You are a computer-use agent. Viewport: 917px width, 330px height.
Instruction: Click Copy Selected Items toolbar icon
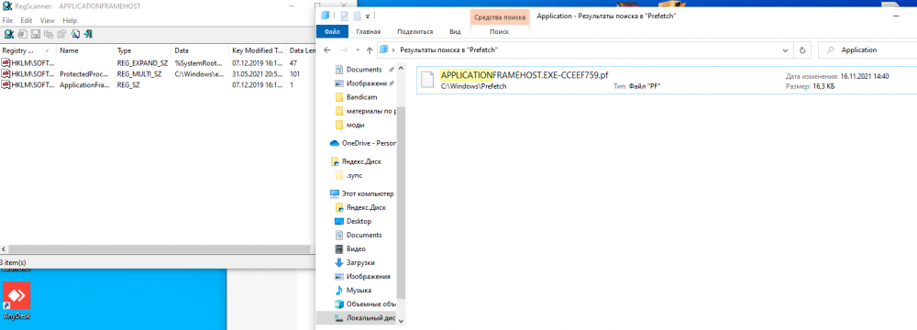click(49, 34)
